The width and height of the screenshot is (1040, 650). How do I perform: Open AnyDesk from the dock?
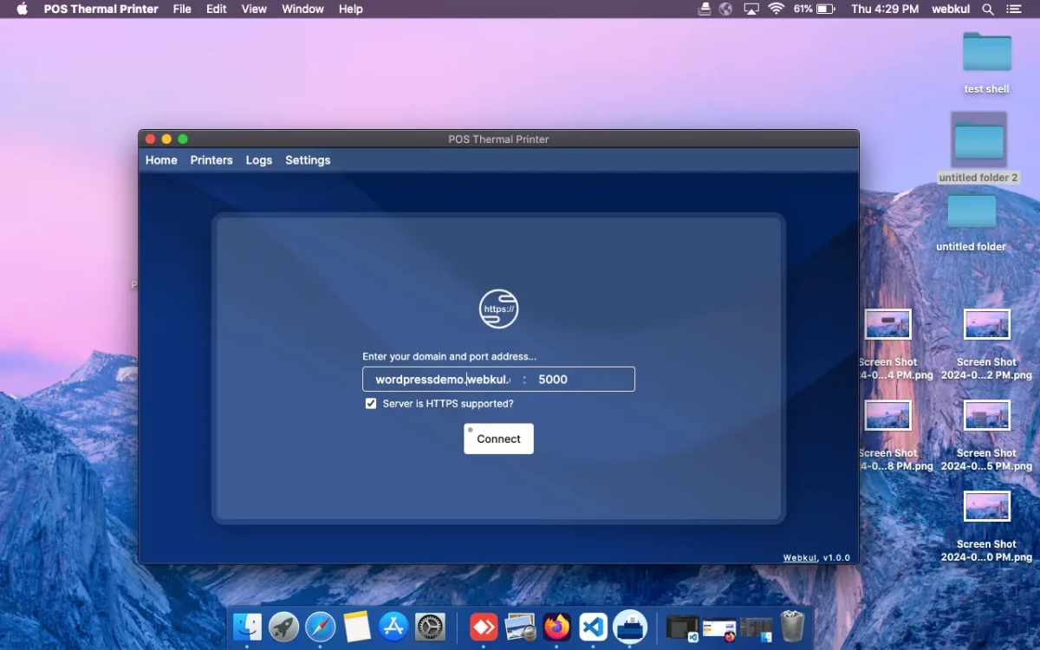(x=484, y=626)
